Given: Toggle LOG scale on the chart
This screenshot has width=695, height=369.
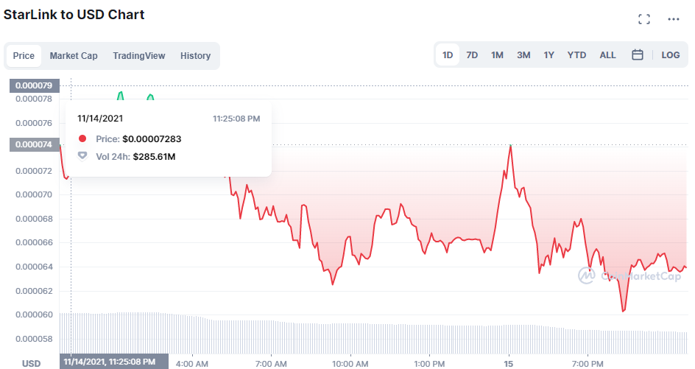Looking at the screenshot, I should [670, 55].
